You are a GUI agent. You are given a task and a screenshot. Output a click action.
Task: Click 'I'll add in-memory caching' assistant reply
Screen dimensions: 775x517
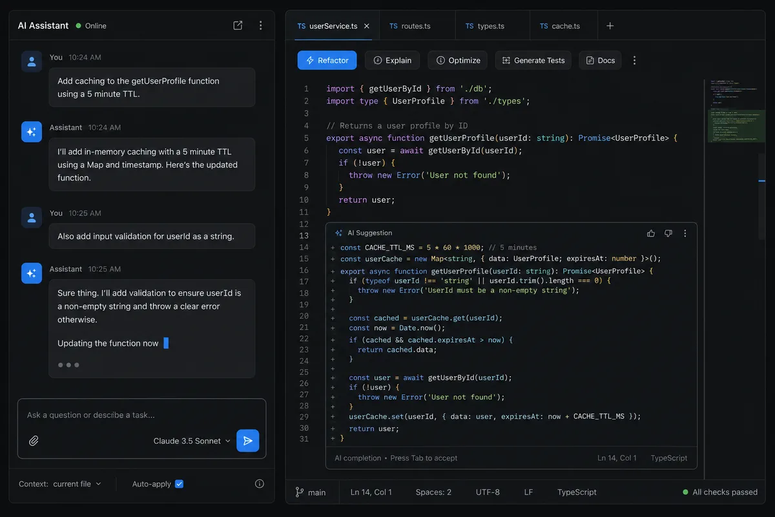pyautogui.click(x=152, y=165)
